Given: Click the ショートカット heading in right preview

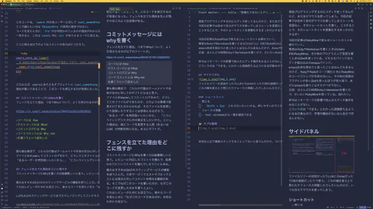Looking at the screenshot, I should tap(301, 200).
